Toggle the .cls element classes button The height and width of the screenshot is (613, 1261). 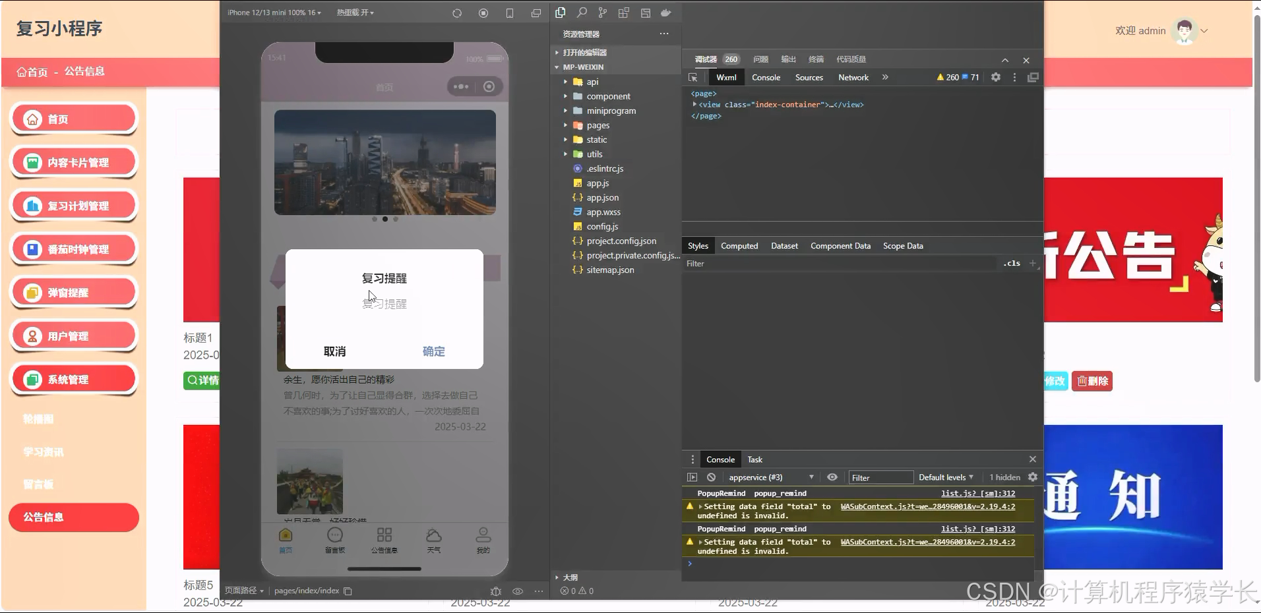pyautogui.click(x=1012, y=263)
